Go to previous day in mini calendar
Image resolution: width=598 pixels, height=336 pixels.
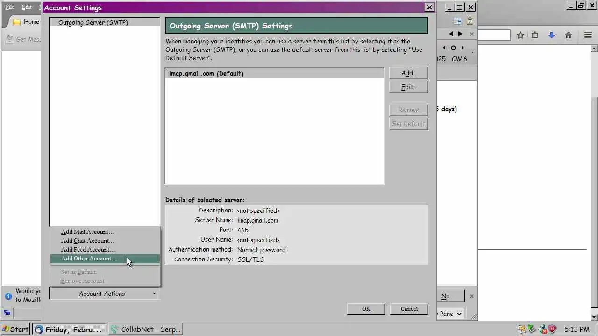tap(444, 48)
